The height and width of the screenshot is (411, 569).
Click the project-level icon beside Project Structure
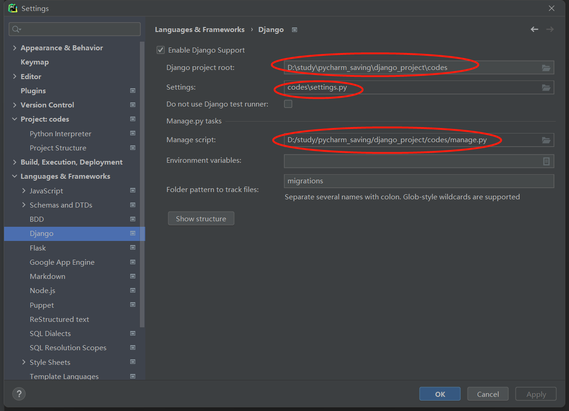point(133,148)
